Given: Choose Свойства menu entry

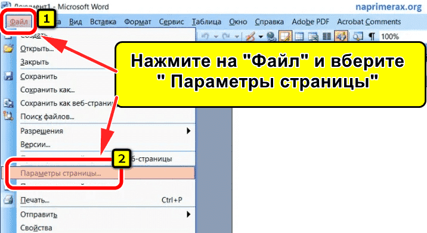Looking at the screenshot, I should coord(36,228).
